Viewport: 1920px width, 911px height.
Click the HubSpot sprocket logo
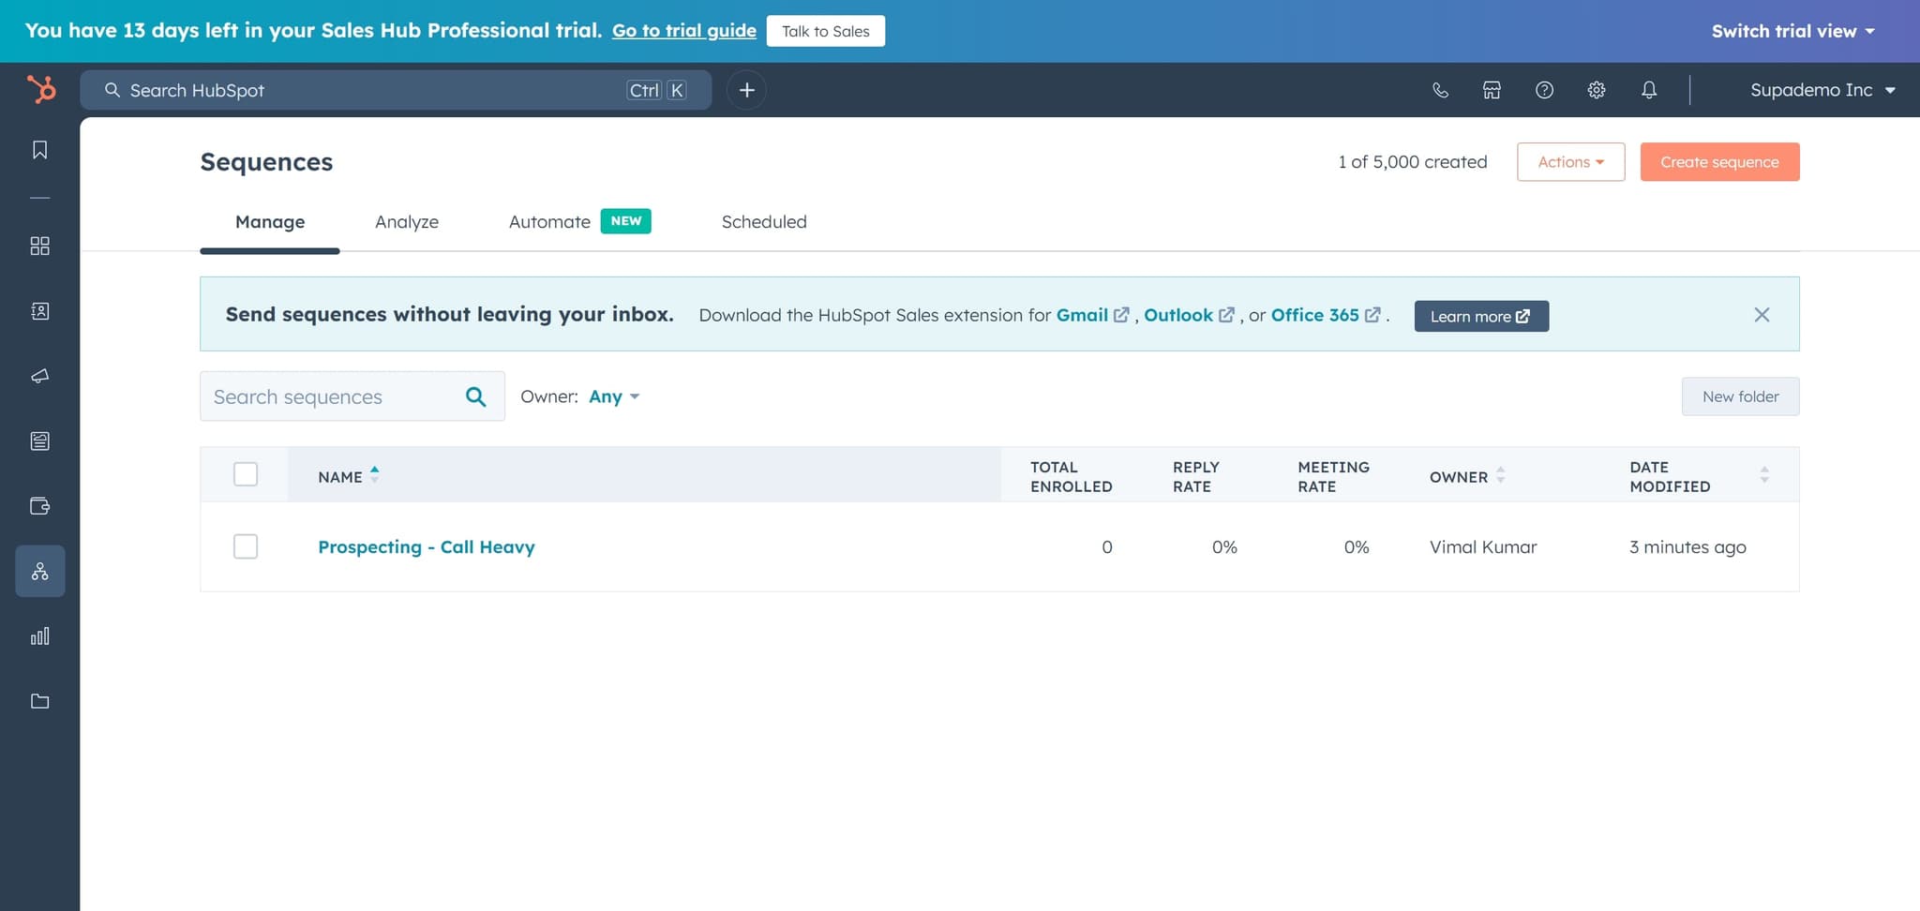41,89
